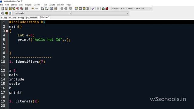The image size is (194, 109).
Task: Open the File menu
Action: [2, 5]
